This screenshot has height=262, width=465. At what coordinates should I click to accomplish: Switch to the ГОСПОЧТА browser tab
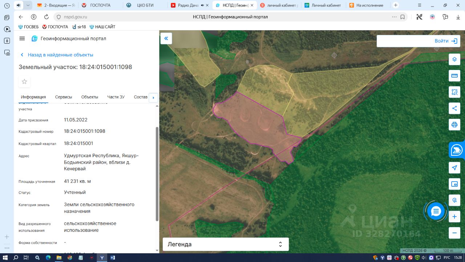100,5
